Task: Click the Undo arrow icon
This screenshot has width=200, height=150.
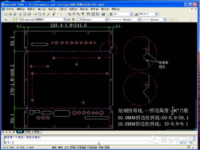Action: 54,14
